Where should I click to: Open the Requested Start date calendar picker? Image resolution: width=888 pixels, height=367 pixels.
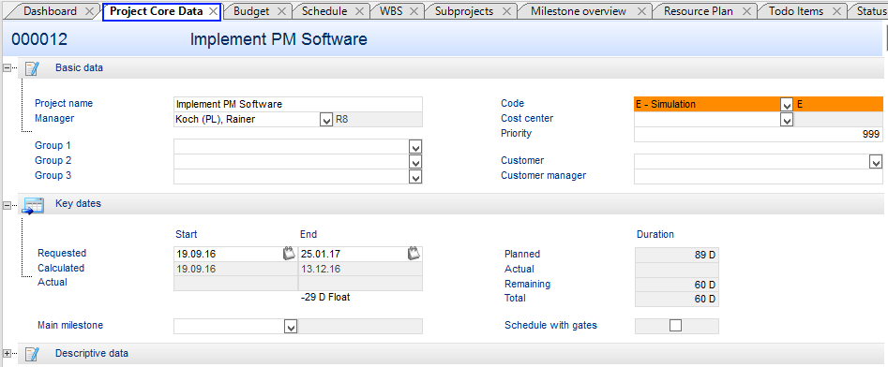[290, 254]
